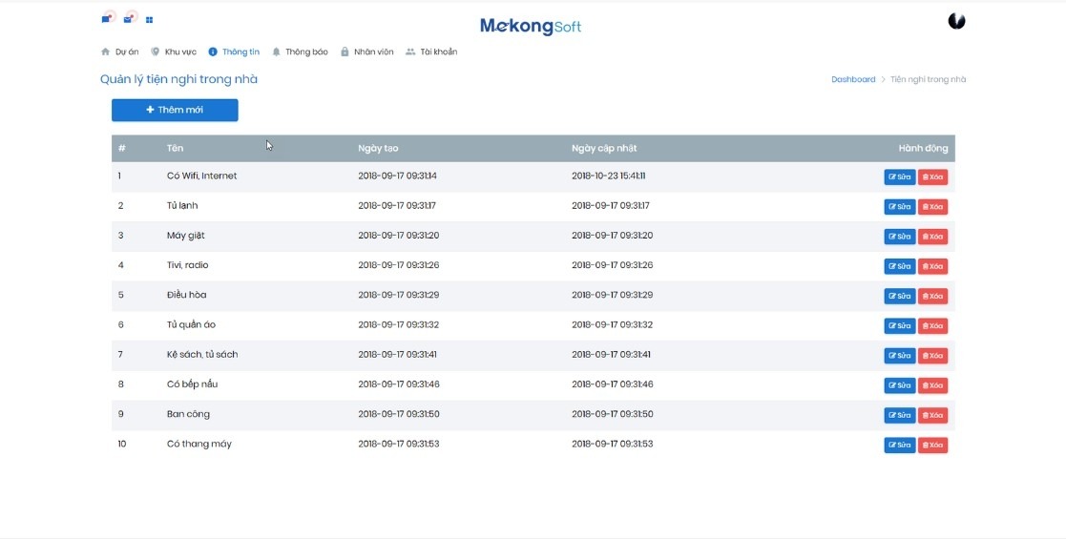This screenshot has width=1066, height=539.
Task: Open the Thông báo menu
Action: (x=300, y=52)
